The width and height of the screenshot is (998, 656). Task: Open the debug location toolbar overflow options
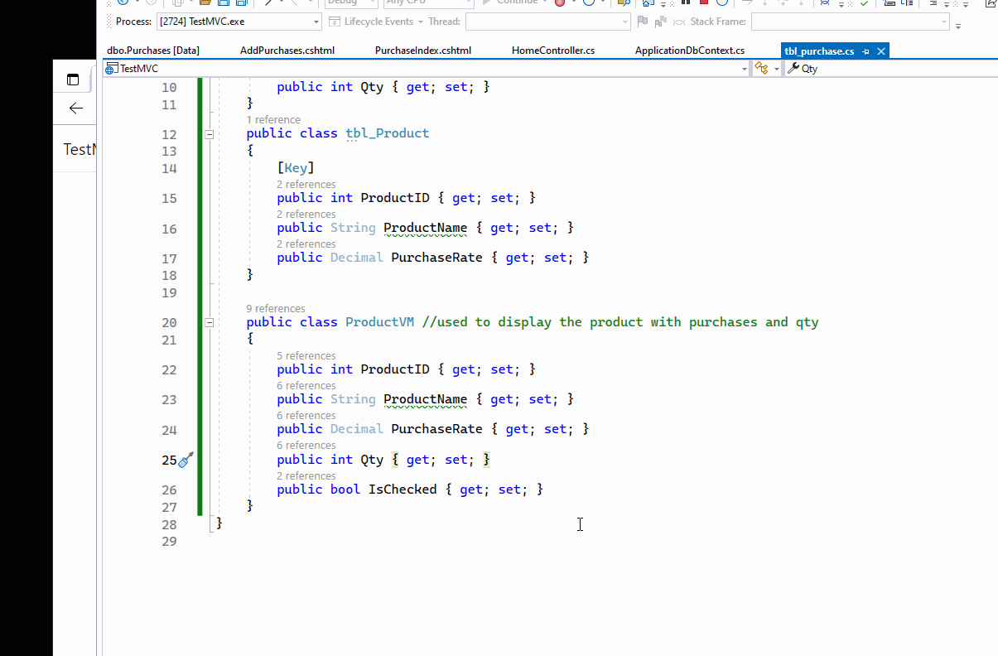coord(958,26)
